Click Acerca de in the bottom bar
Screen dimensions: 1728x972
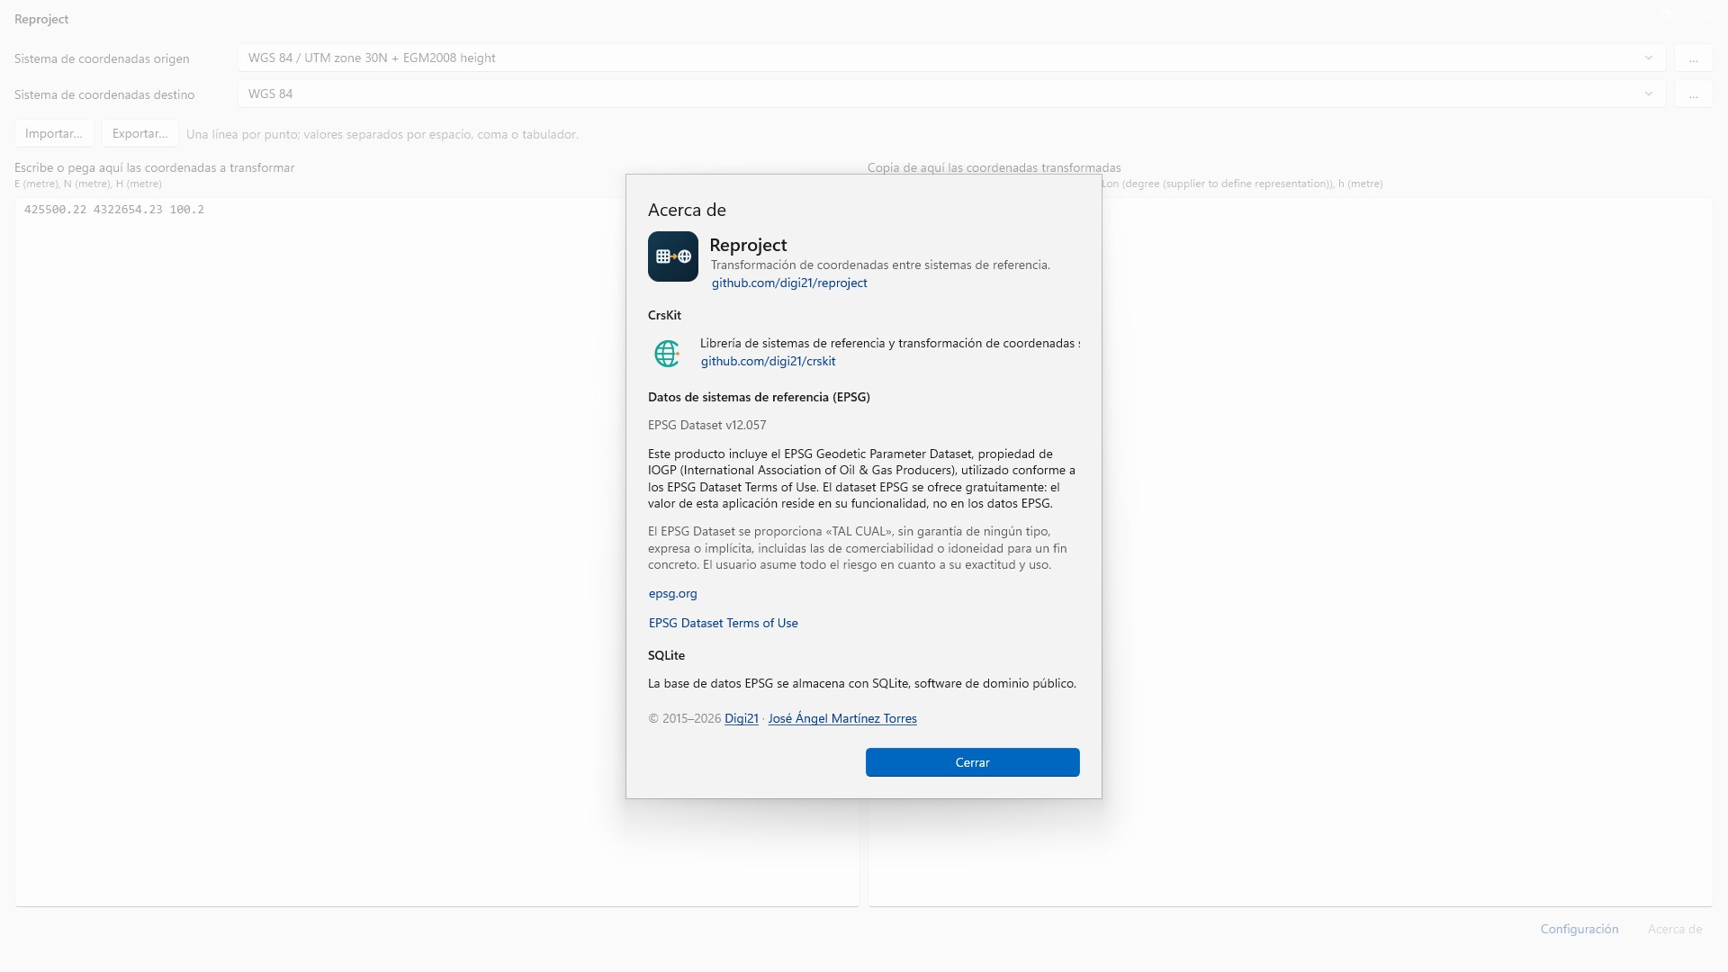click(1674, 929)
